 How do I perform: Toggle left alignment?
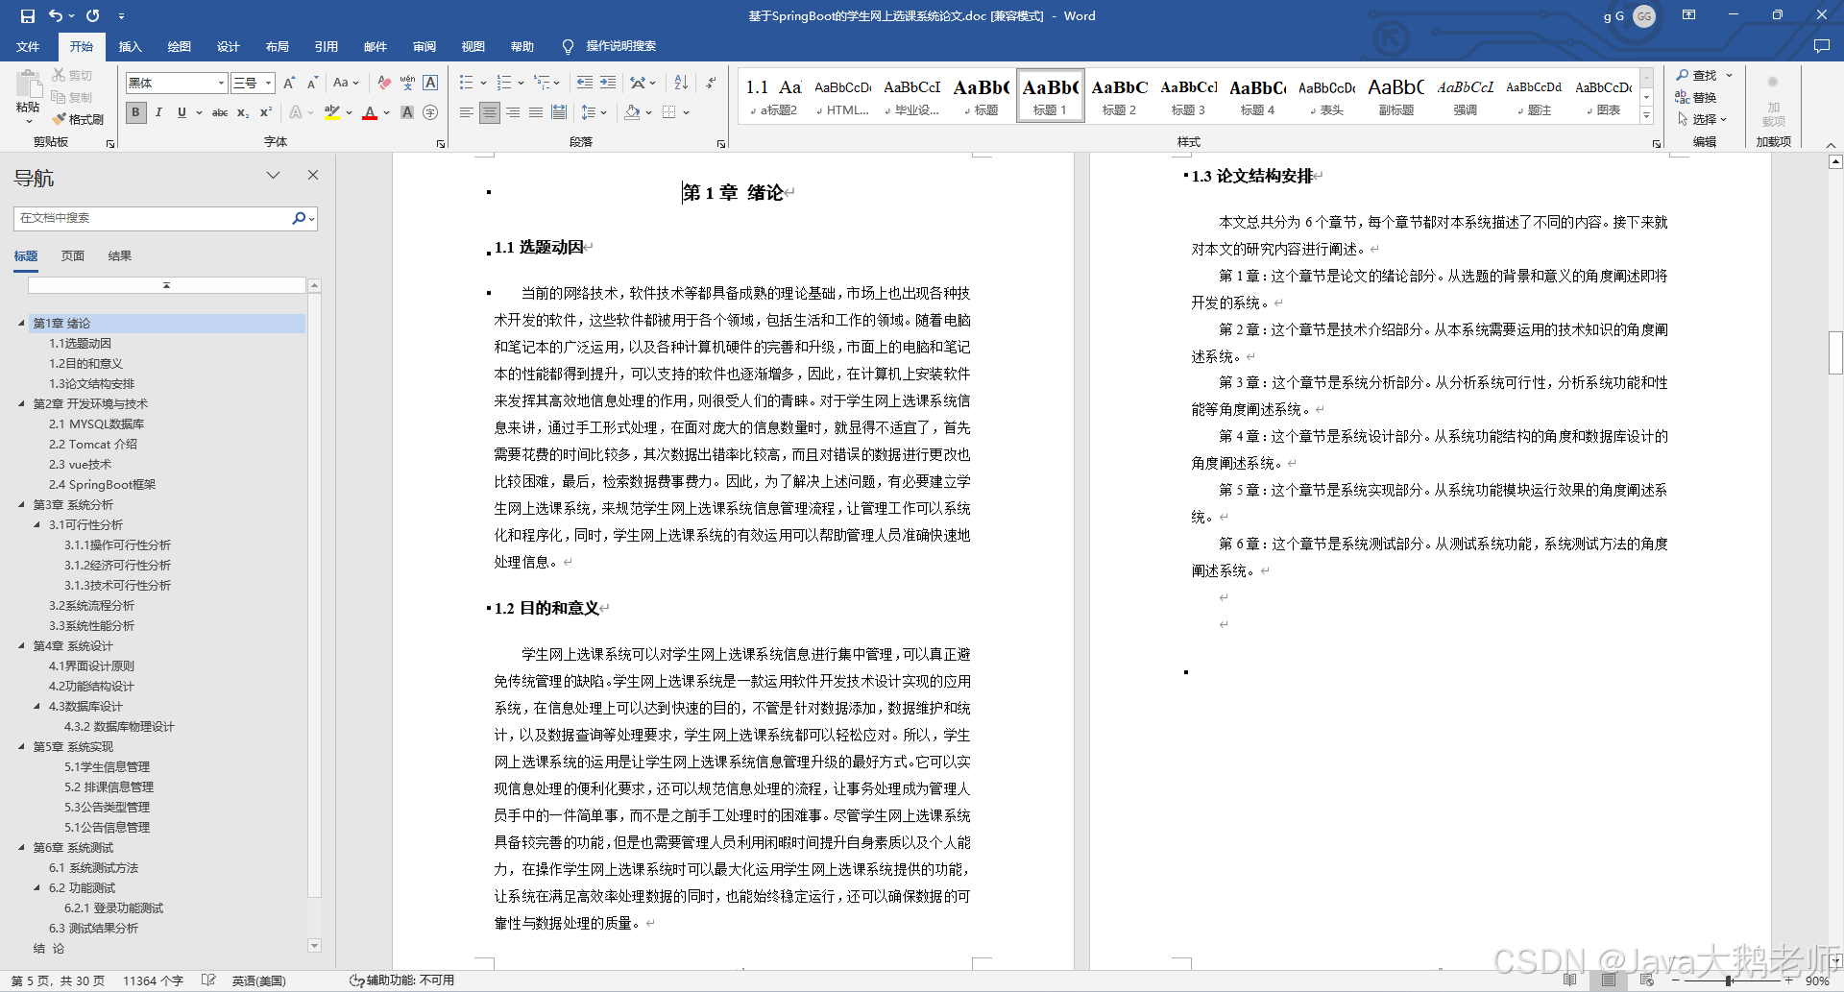[467, 112]
